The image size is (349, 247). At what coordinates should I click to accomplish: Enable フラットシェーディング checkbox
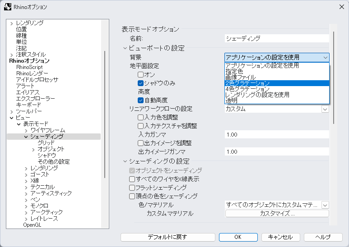point(132,188)
